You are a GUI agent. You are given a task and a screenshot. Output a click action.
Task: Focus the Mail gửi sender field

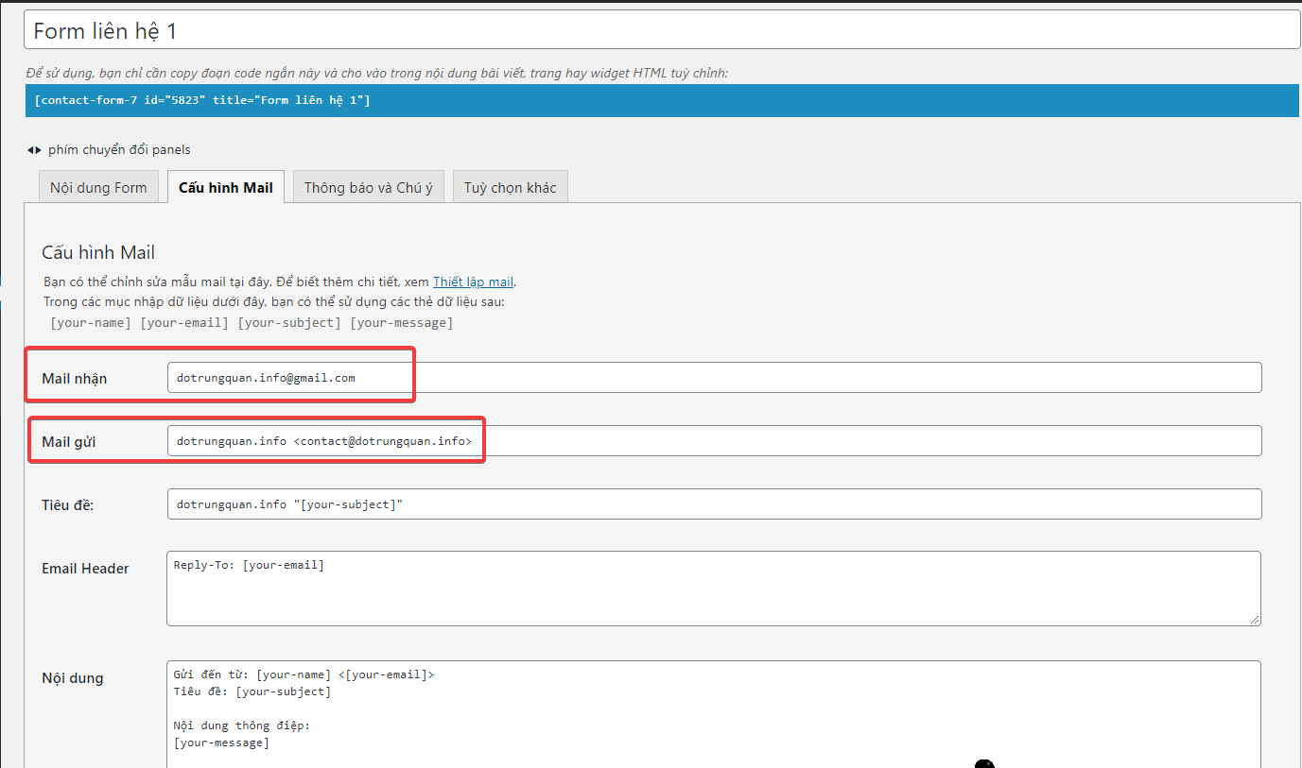[x=714, y=441]
